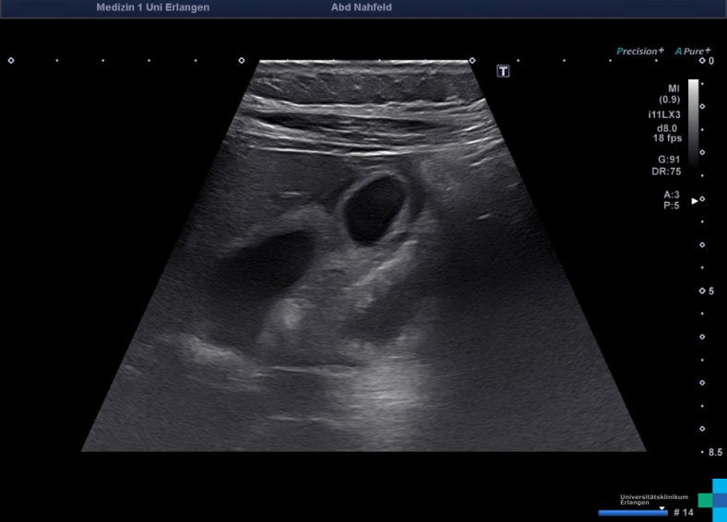Viewport: 727px width, 522px height.
Task: Click the Universitätsklinikum Erlangen color logo
Action: pos(712,499)
